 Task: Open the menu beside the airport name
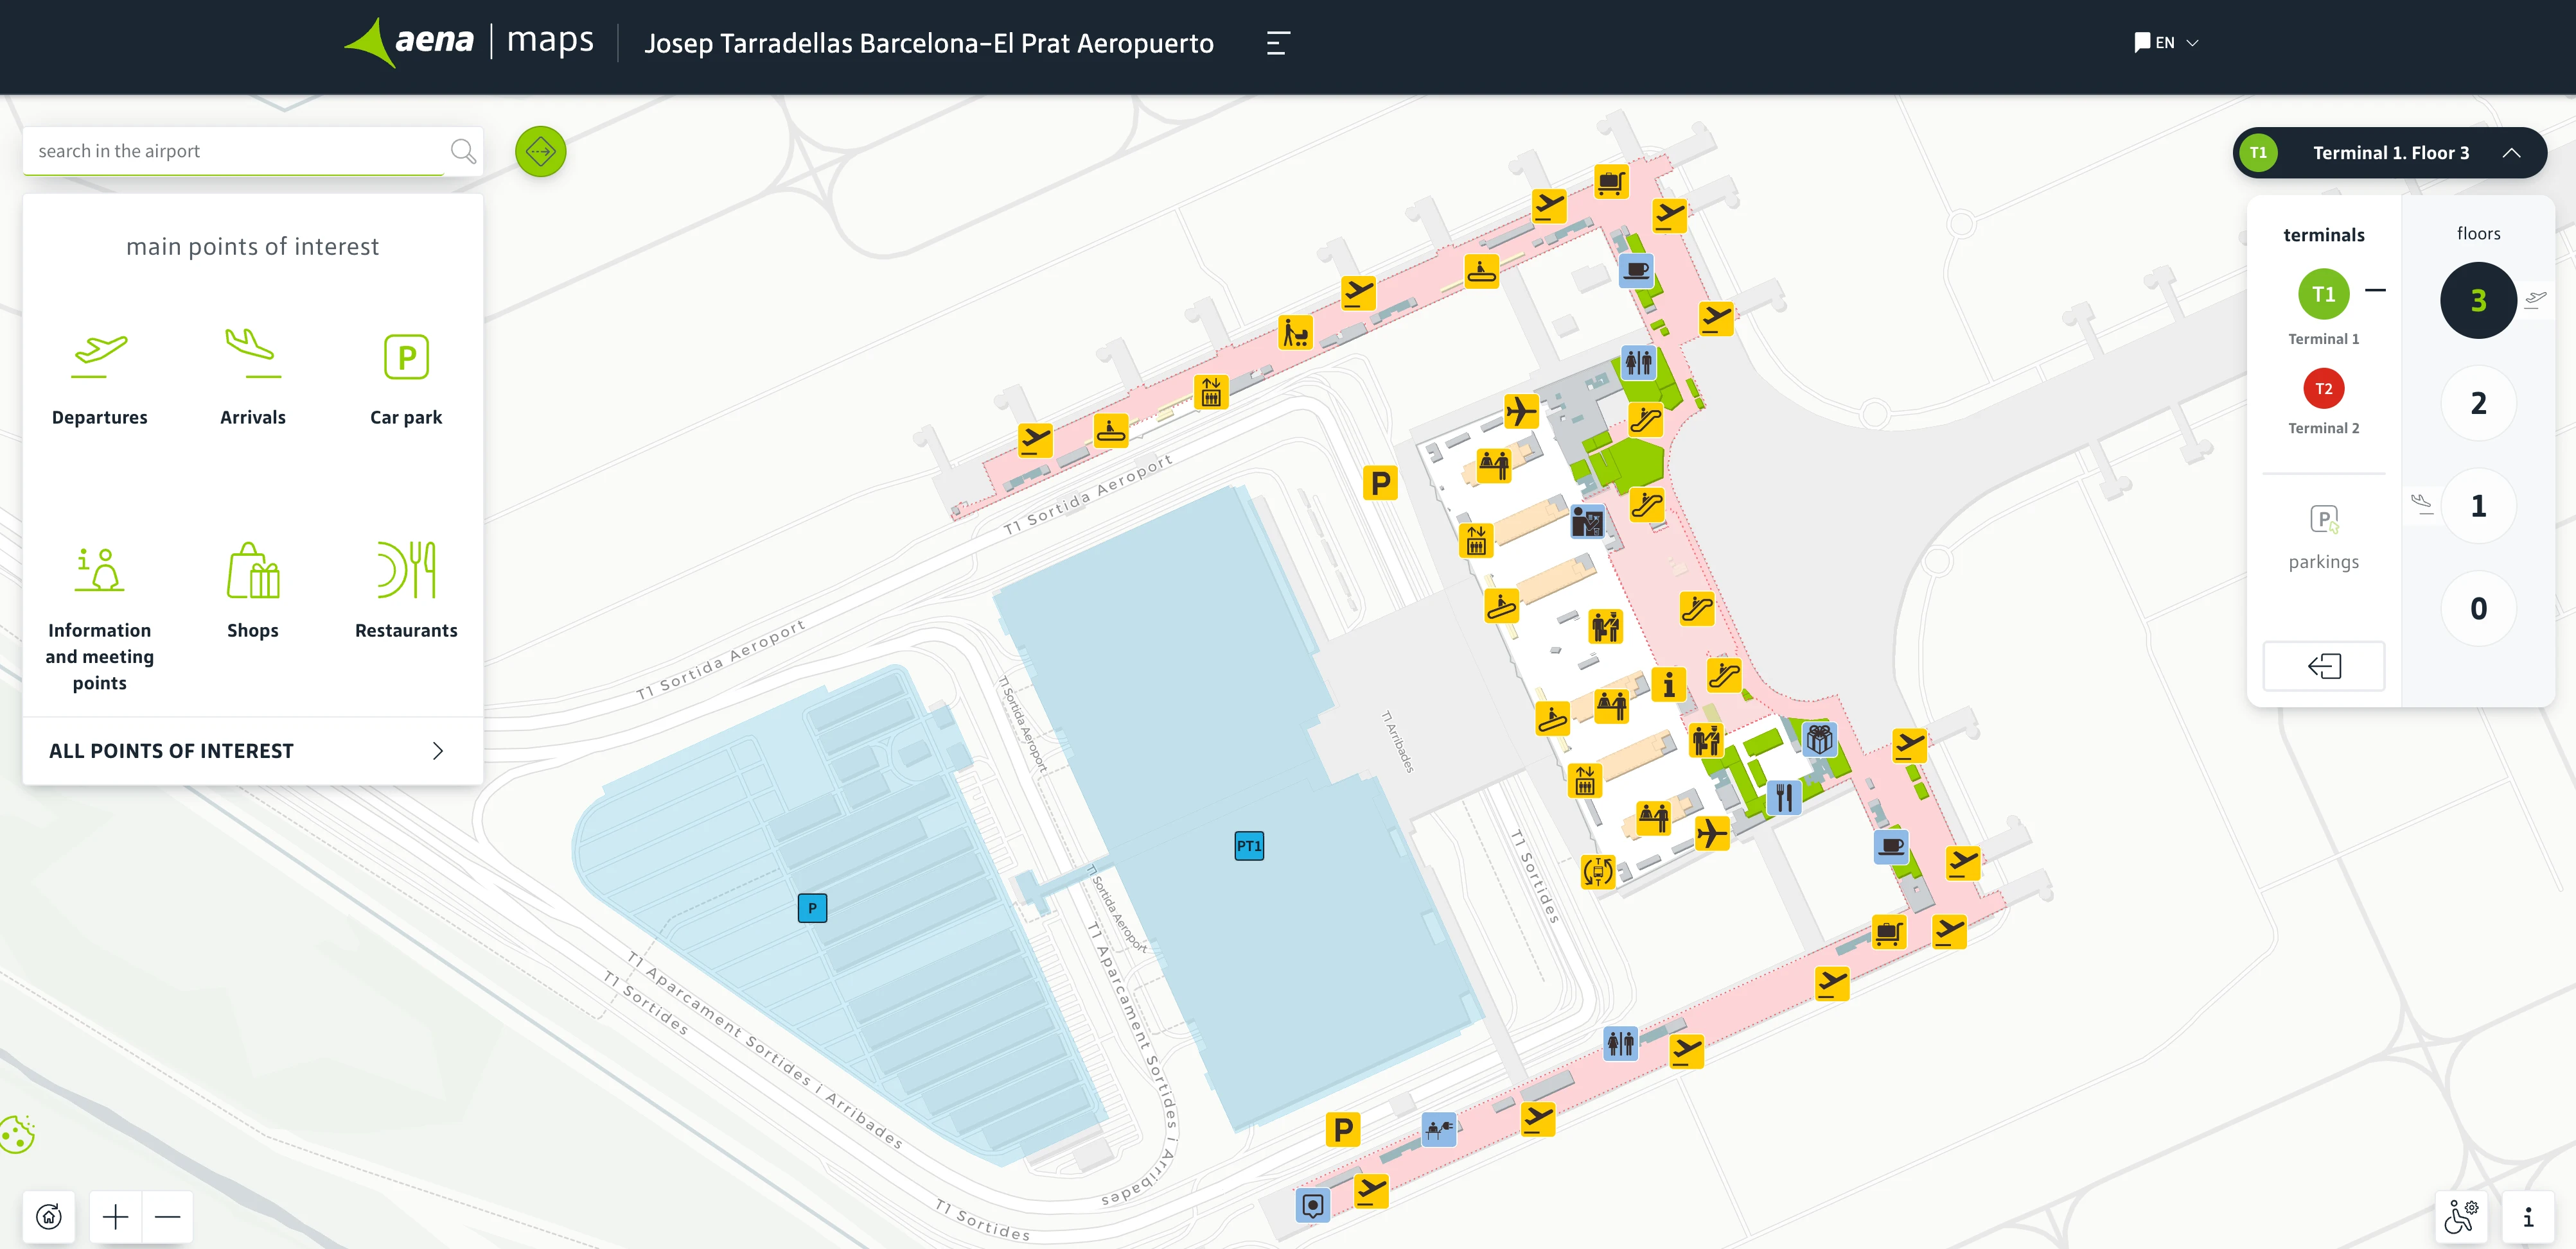click(x=1277, y=43)
